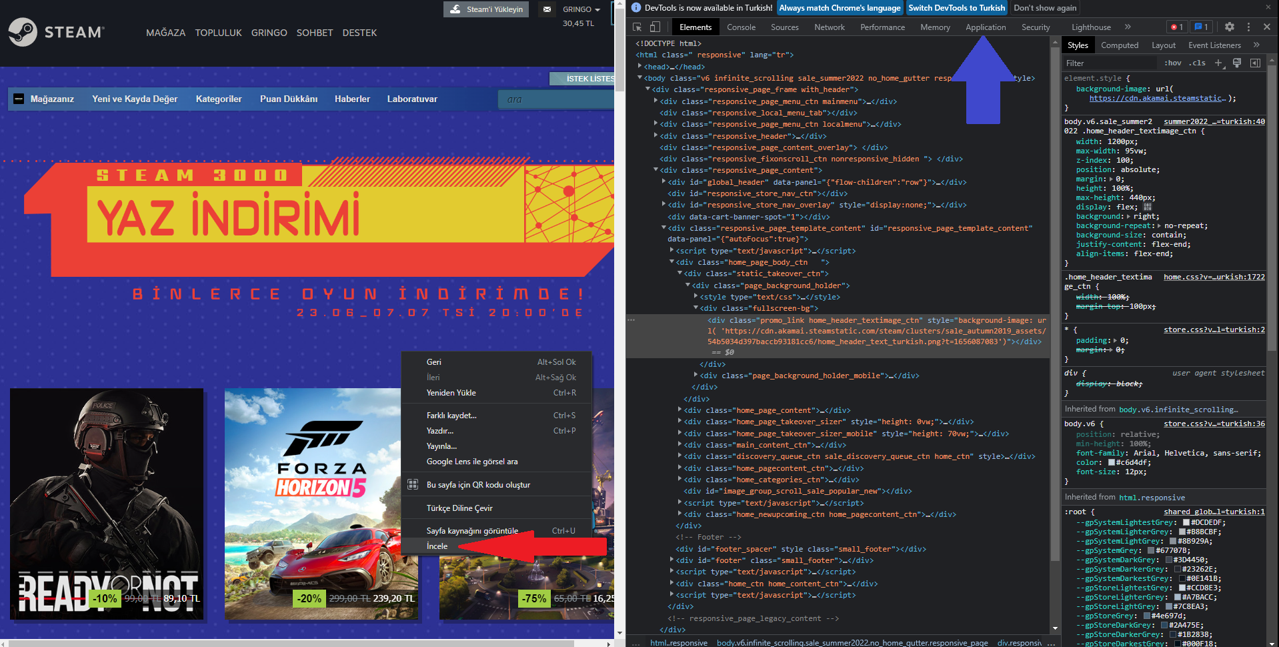Click the blue issues count badge
This screenshot has width=1279, height=647.
pos(1201,27)
